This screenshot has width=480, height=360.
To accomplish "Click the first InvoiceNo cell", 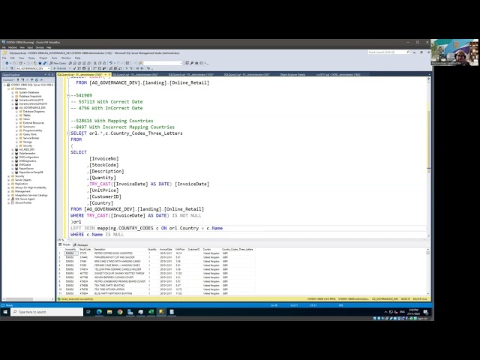I will click(71, 253).
